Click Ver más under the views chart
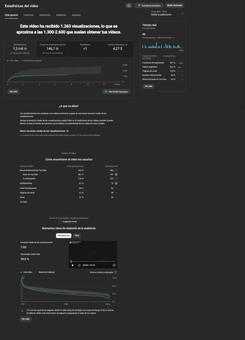The height and width of the screenshot is (340, 245). coord(14,92)
